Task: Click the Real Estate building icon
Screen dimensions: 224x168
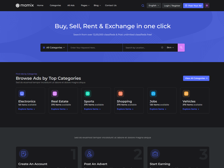Action: point(55,94)
